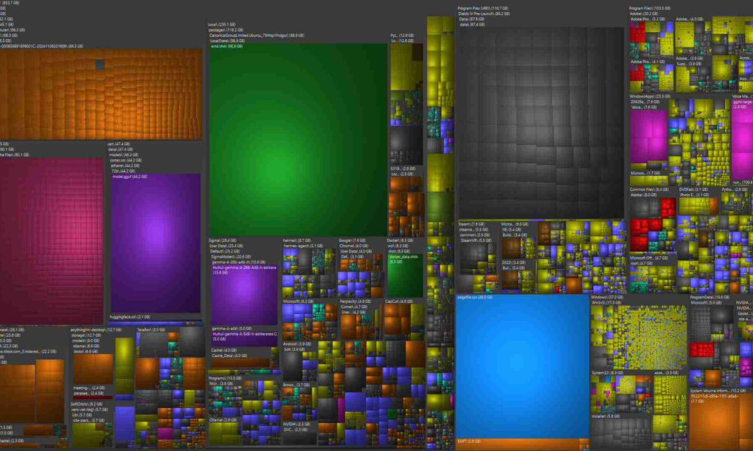Click the "WindowsApps\ (23.5 GB)" label
This screenshot has height=451, width=753.
(x=650, y=96)
